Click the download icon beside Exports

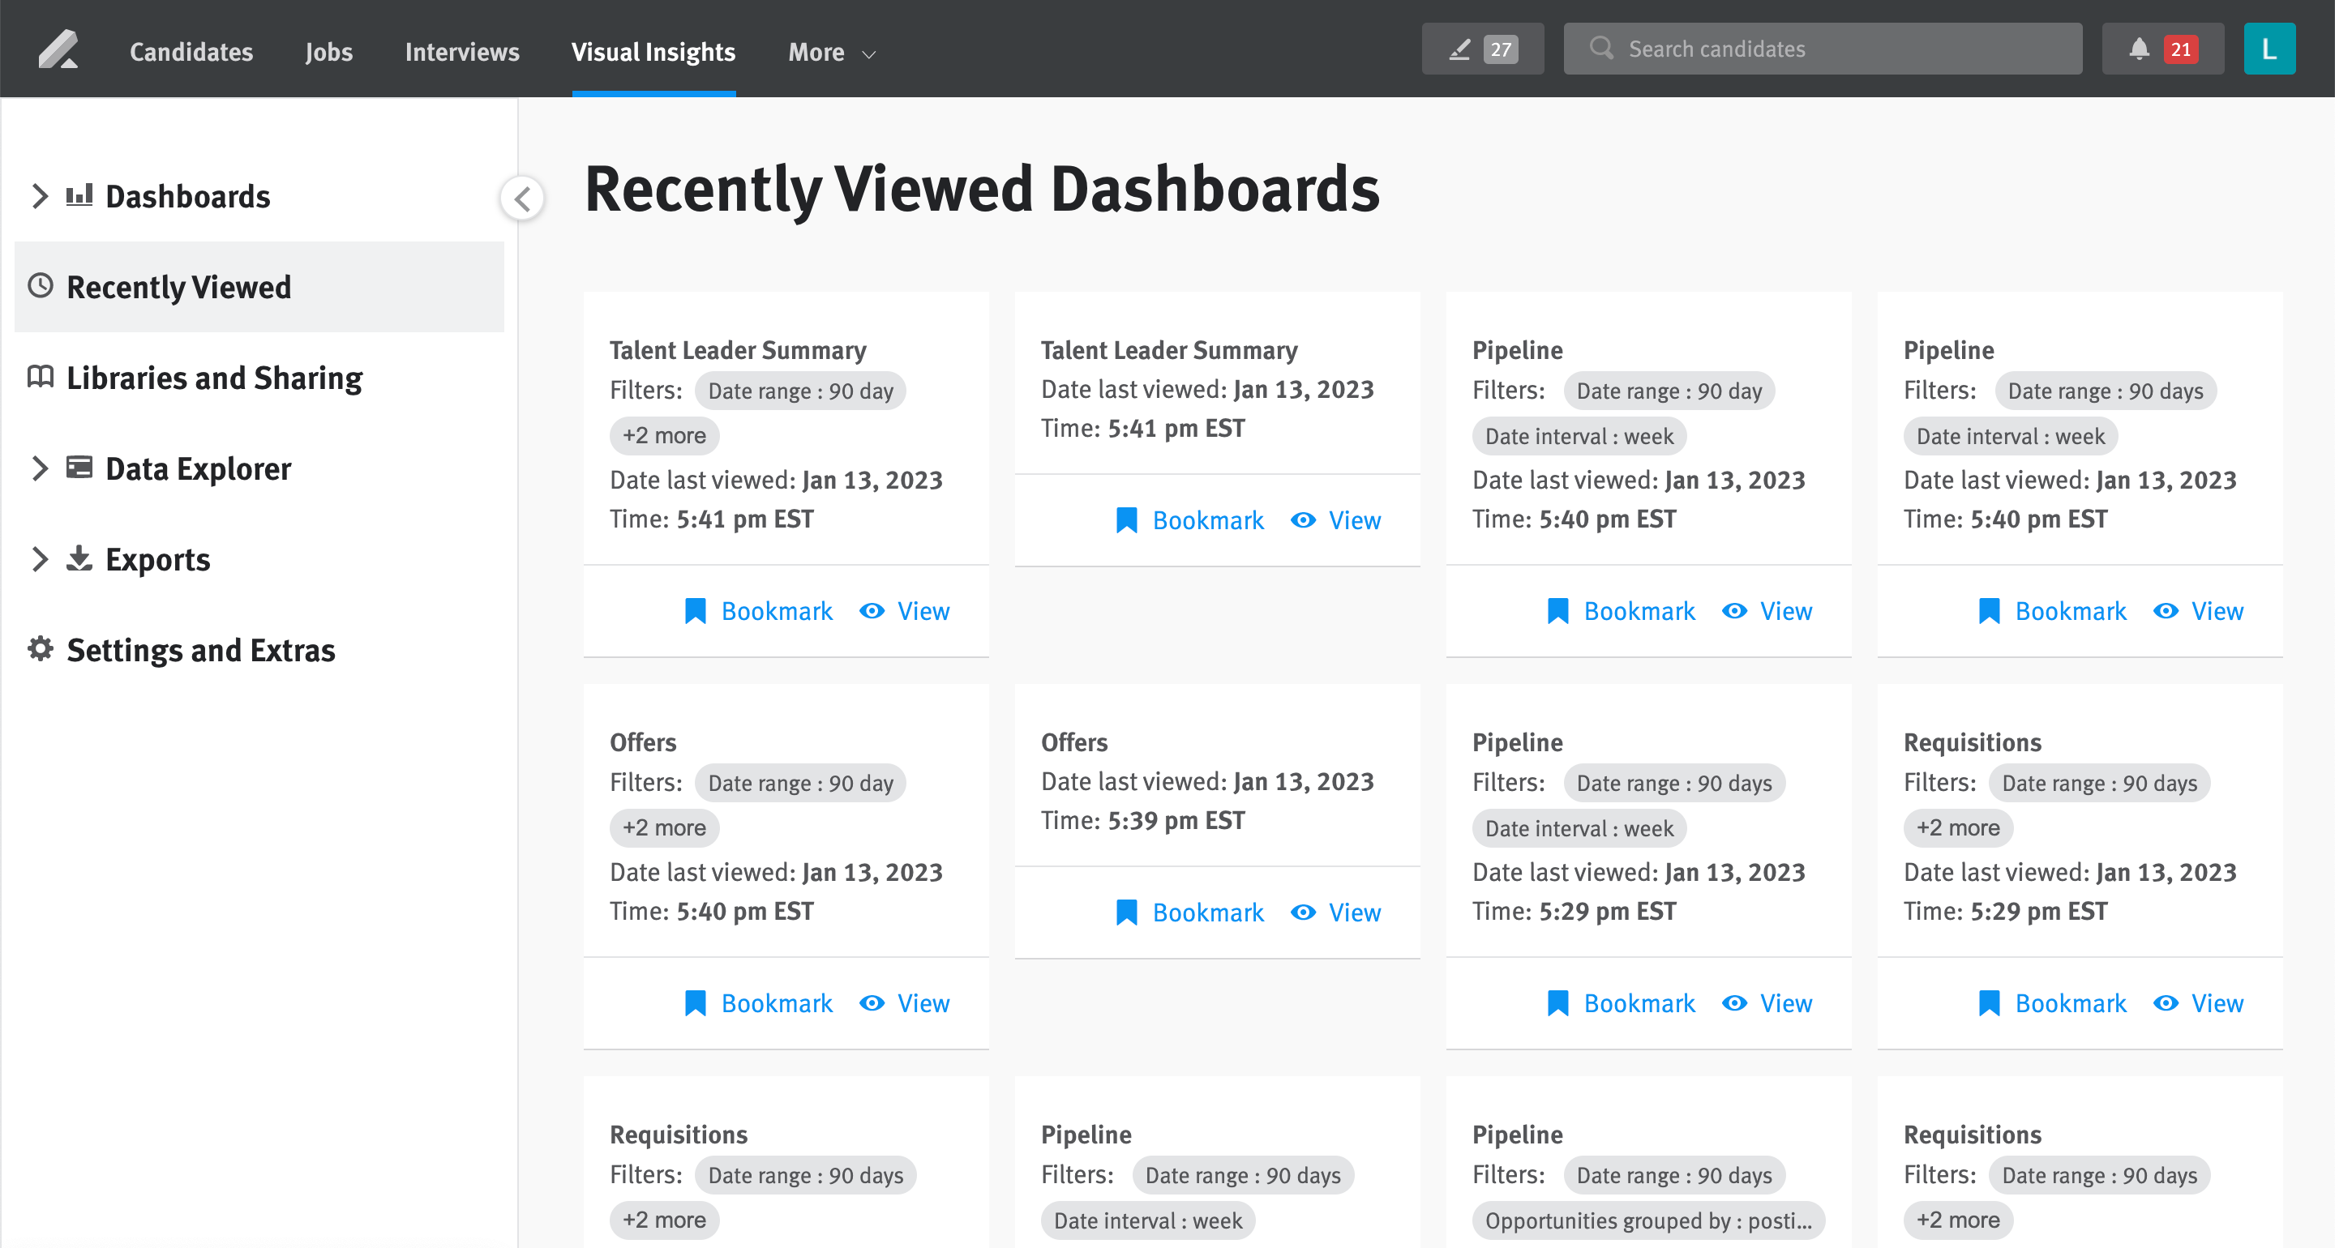pos(79,559)
